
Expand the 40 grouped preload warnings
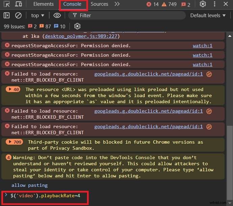pos(14,89)
